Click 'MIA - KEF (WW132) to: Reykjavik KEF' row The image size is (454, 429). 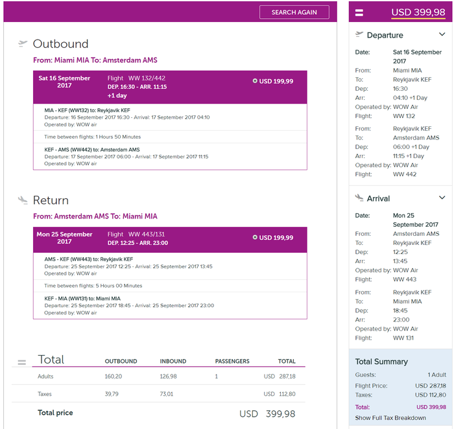coord(170,117)
